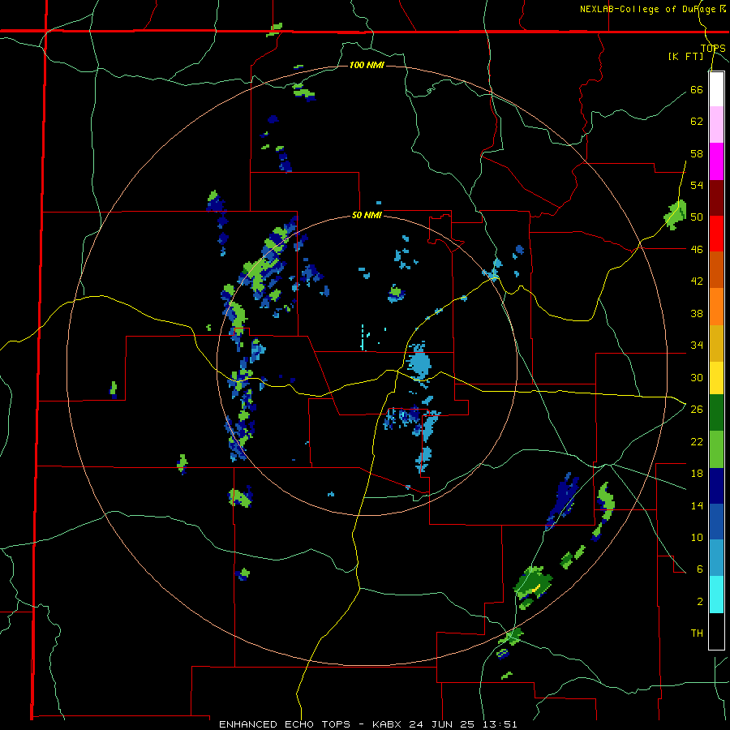
Task: Click the TOPS legend heading
Action: pos(713,49)
